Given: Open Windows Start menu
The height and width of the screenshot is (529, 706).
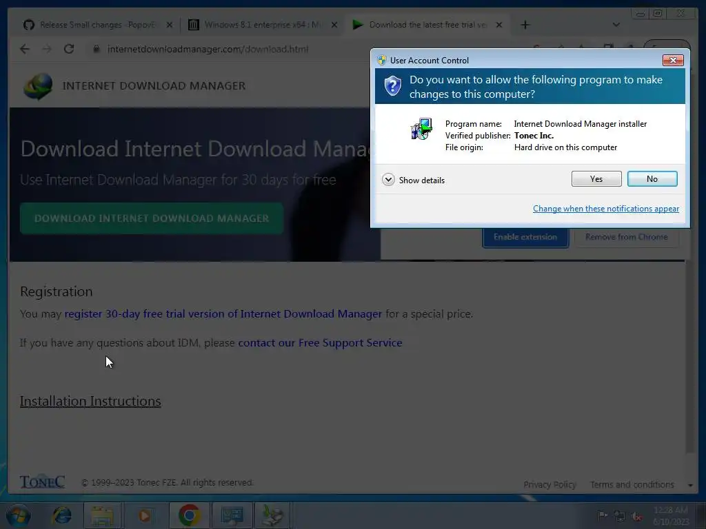Looking at the screenshot, I should [x=19, y=515].
